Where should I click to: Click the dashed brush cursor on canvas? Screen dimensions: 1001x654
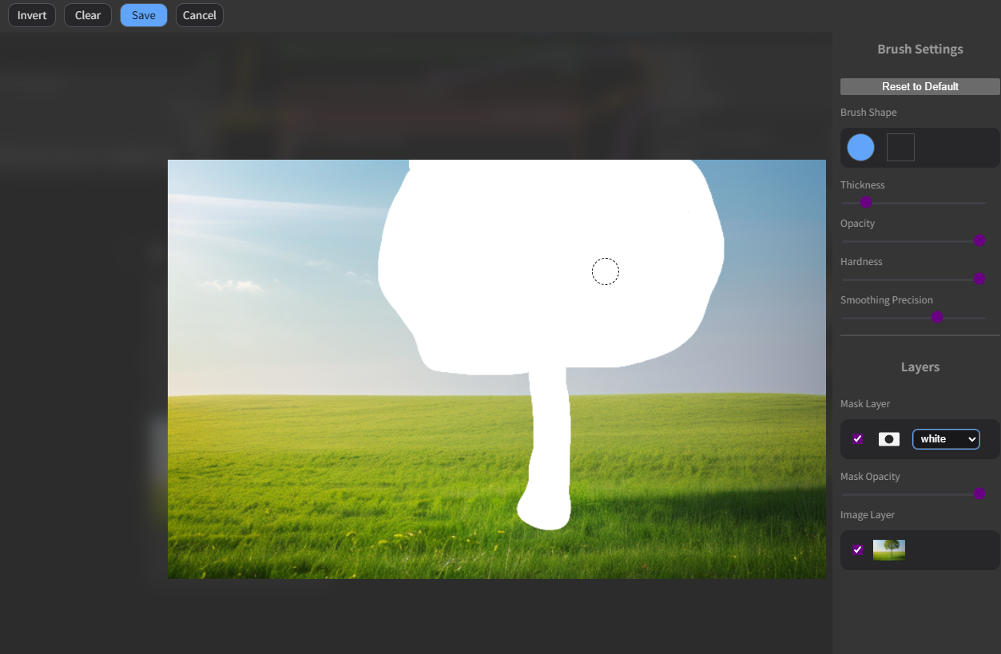pos(606,272)
